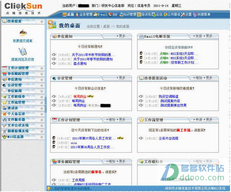Click the 工作计划管理 panel calendar icon
231x192 pixels.
pyautogui.click(x=54, y=120)
